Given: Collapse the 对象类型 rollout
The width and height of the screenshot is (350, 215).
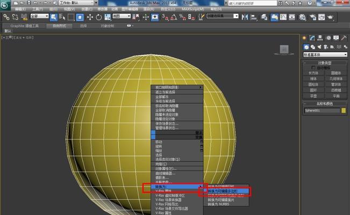Looking at the screenshot, I should (x=325, y=63).
